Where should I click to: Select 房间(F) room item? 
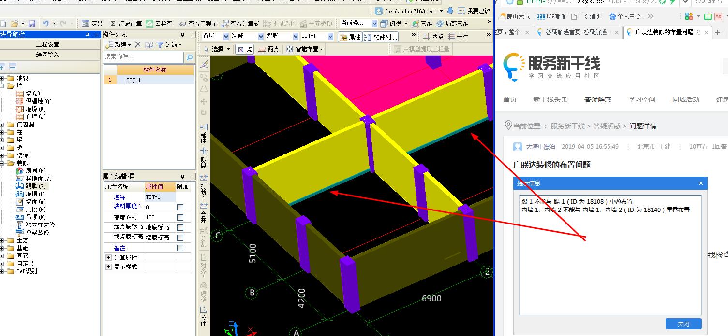[x=31, y=170]
